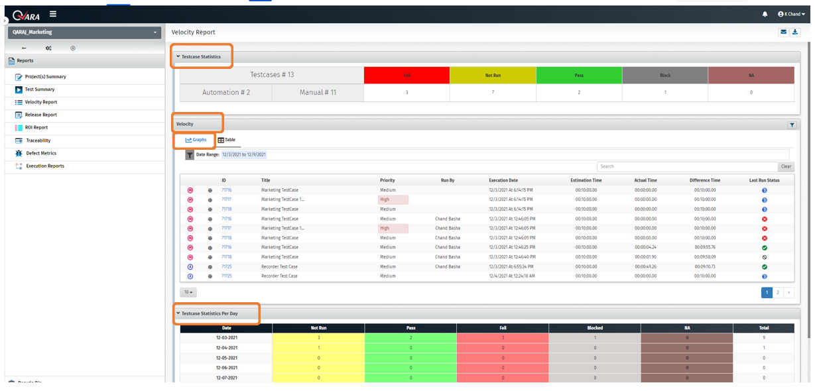Sort by the ID column header

pos(223,180)
